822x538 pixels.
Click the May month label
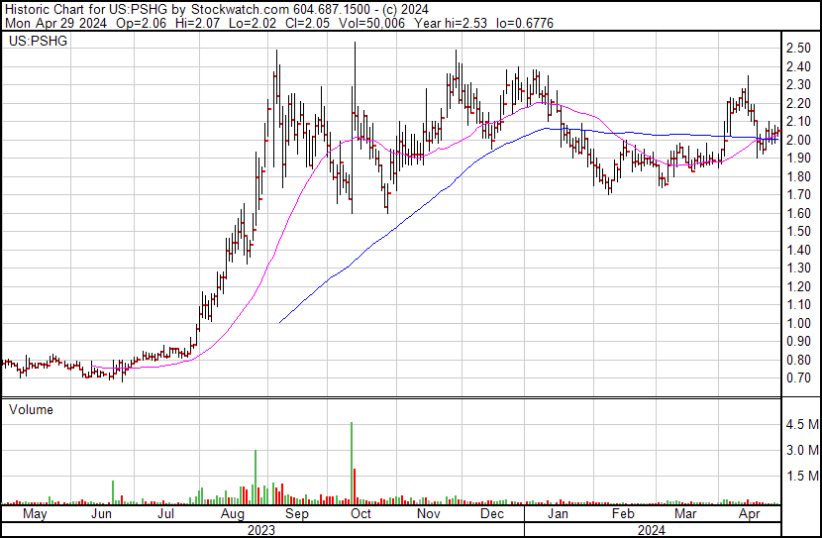click(x=35, y=514)
